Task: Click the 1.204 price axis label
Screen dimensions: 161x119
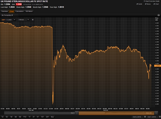Action: 157,104
